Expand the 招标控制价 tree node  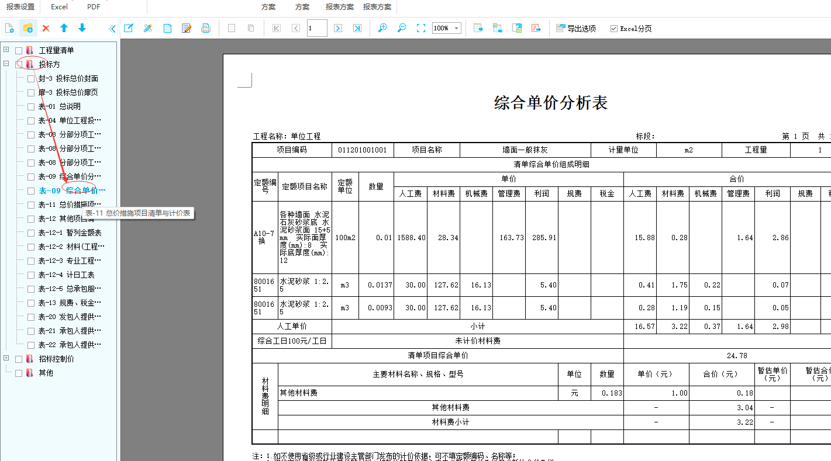(6, 359)
